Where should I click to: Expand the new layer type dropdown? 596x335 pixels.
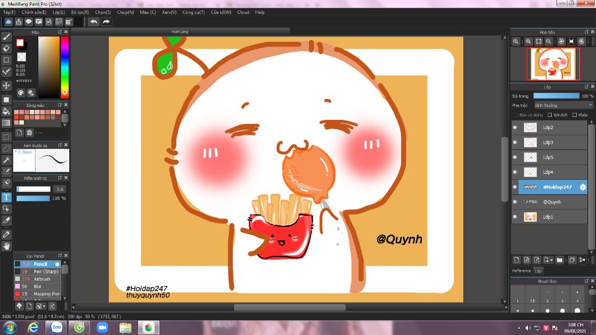click(x=551, y=260)
